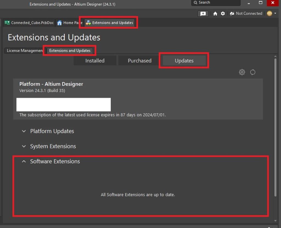The image size is (281, 228).
Task: Expand the System Extensions section
Action: [24, 146]
